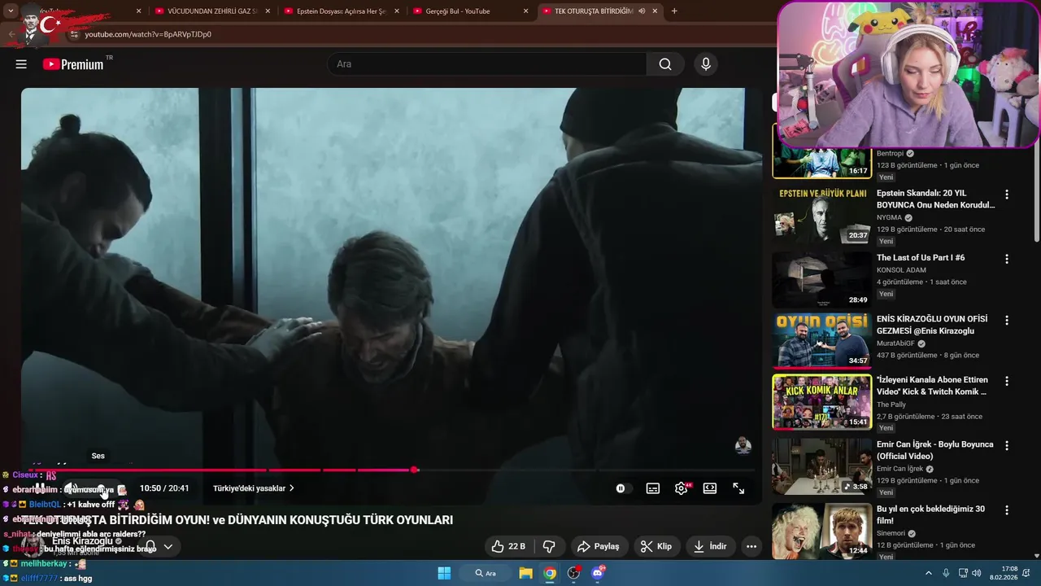
Task: Open options for Emir Can İğrek video
Action: 1007,446
